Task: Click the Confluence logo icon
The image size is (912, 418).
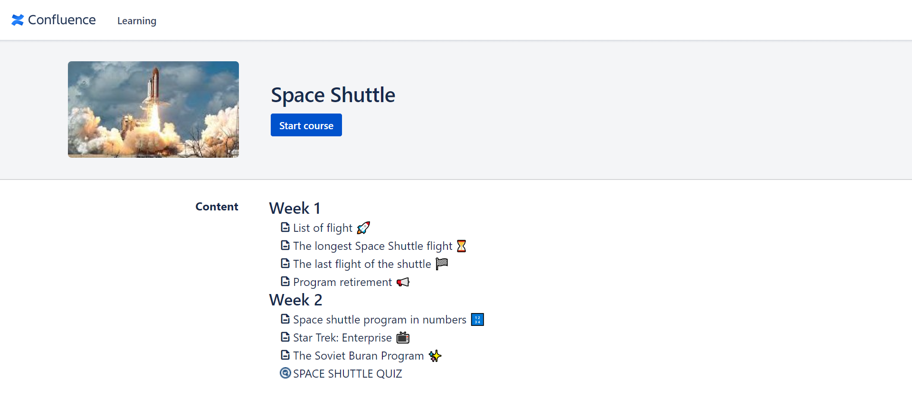Action: [x=18, y=20]
